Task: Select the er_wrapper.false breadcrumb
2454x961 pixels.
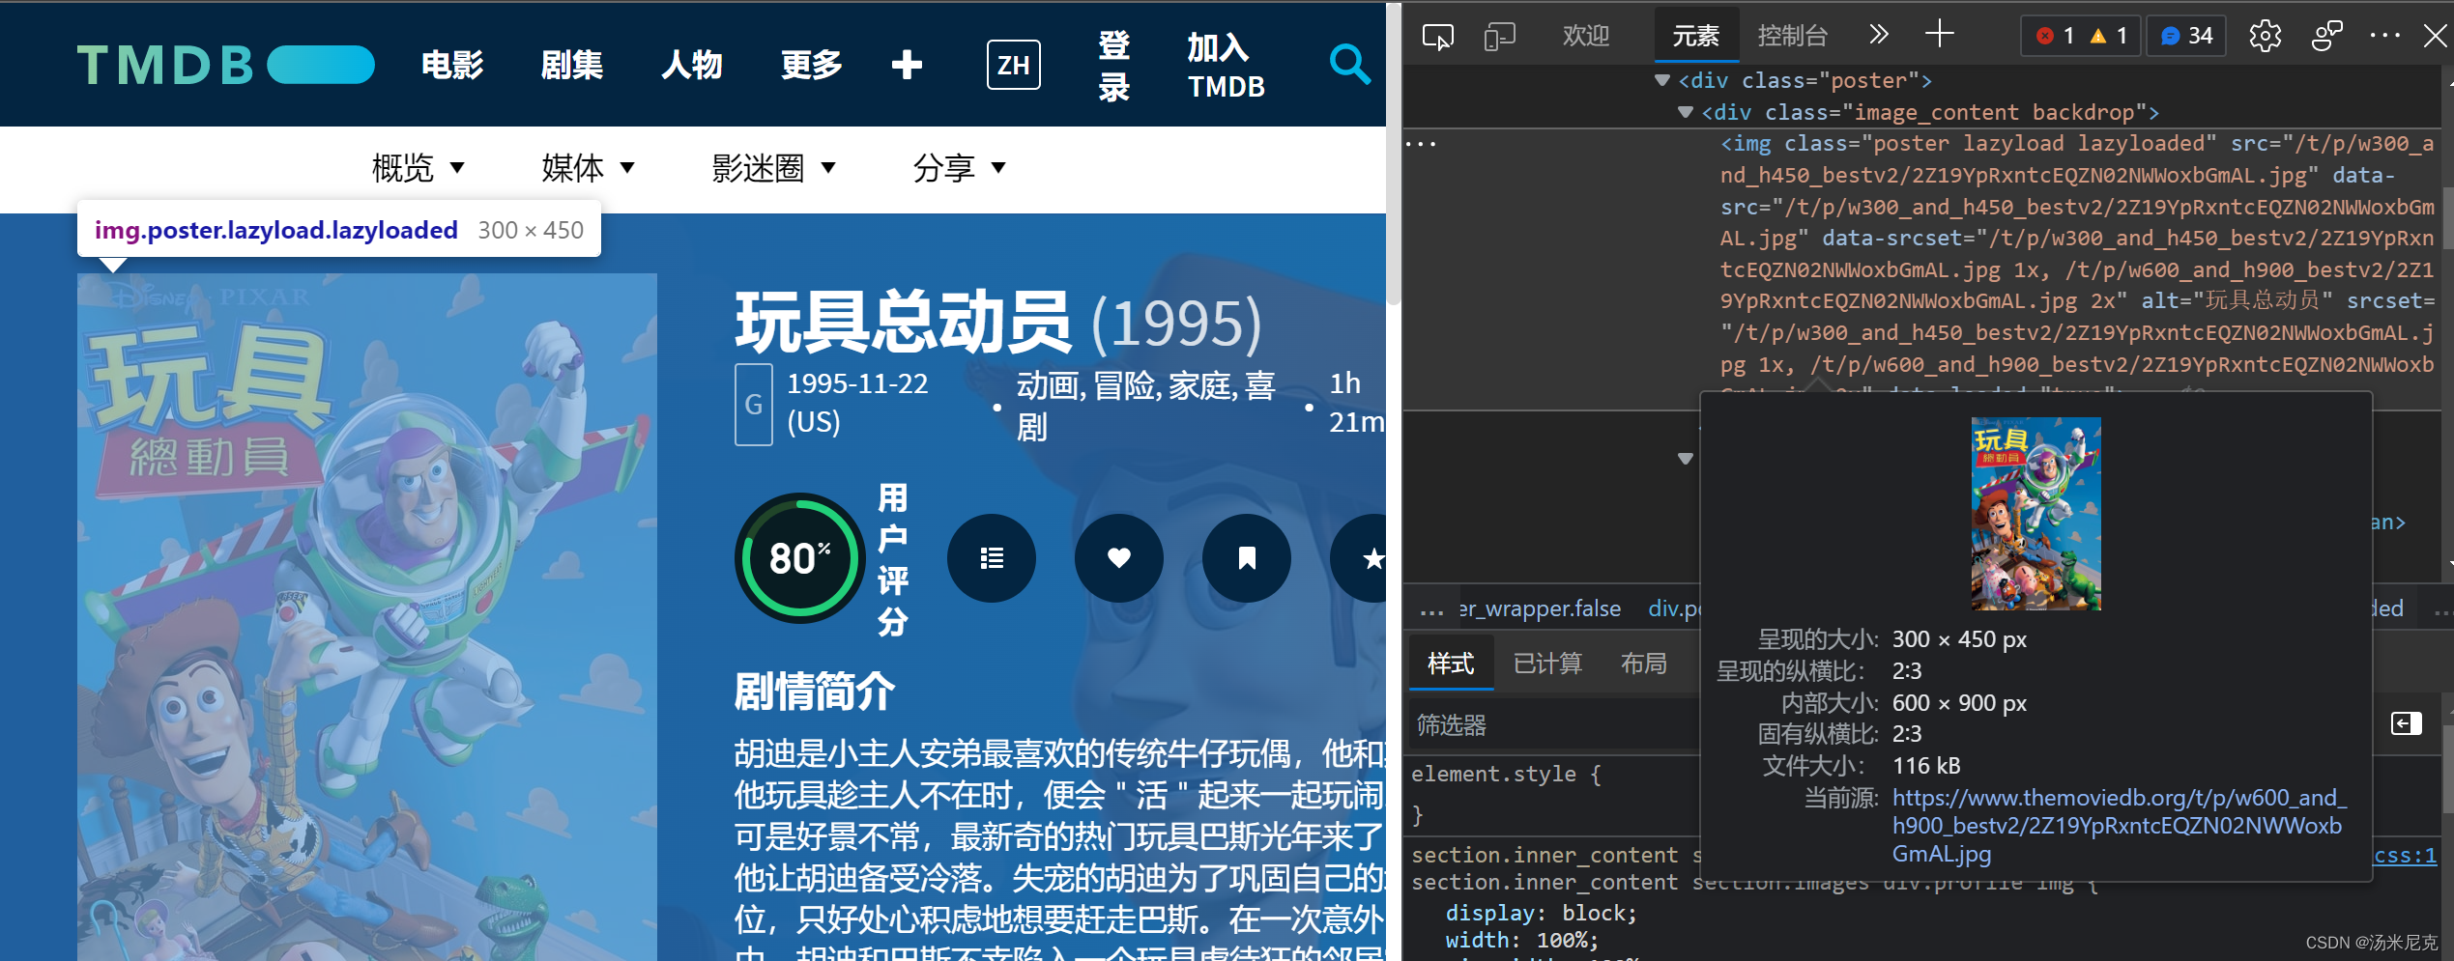Action: [1541, 608]
